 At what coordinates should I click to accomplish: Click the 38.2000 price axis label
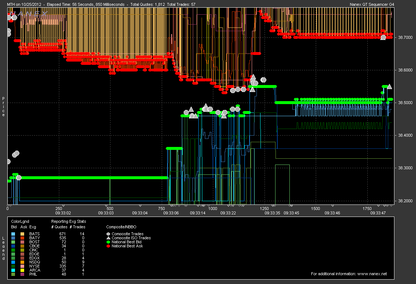tap(405, 201)
